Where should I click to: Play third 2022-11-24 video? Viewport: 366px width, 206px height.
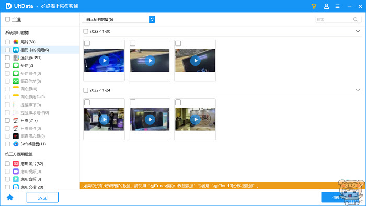point(195,119)
